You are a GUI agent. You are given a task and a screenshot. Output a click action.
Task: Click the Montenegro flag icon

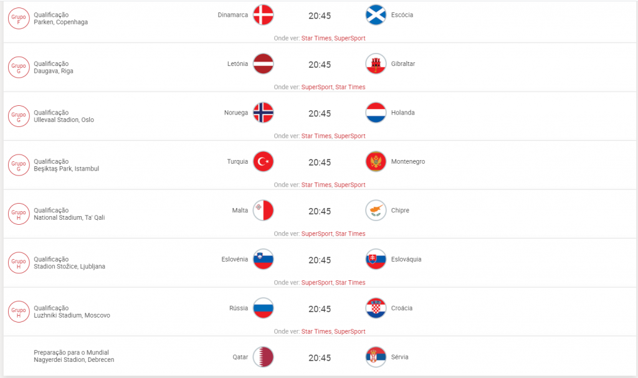click(x=376, y=161)
